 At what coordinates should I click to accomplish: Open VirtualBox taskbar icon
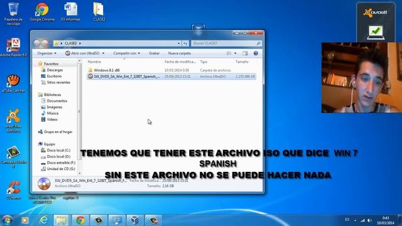tap(135, 220)
